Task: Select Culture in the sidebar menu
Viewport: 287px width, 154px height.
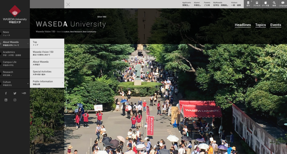Action: 15,83
